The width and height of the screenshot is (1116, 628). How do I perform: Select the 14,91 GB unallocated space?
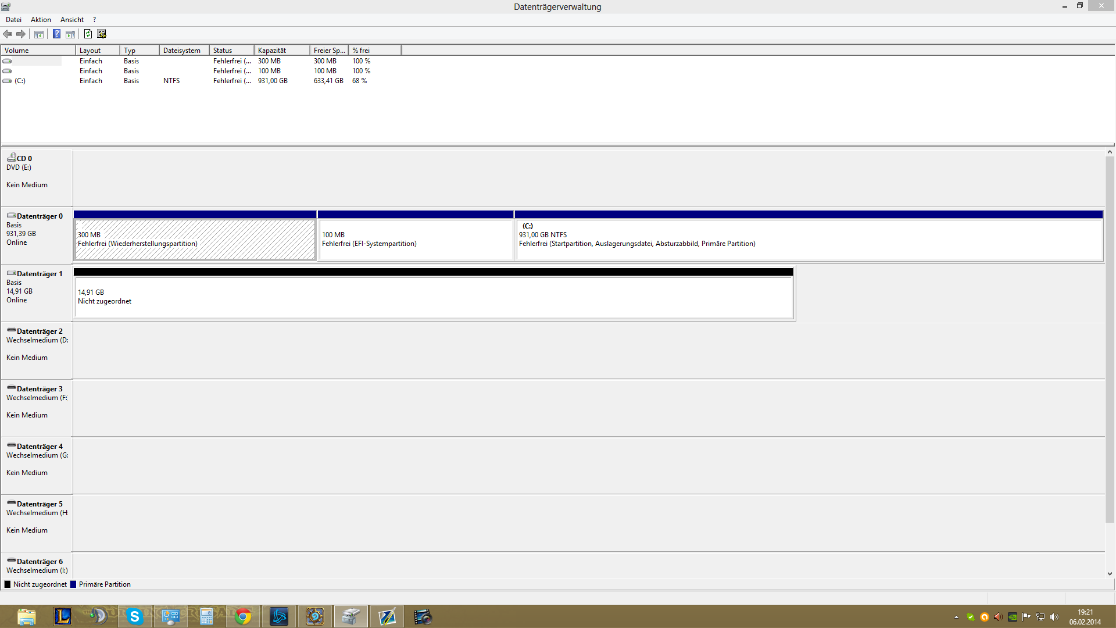click(x=433, y=297)
